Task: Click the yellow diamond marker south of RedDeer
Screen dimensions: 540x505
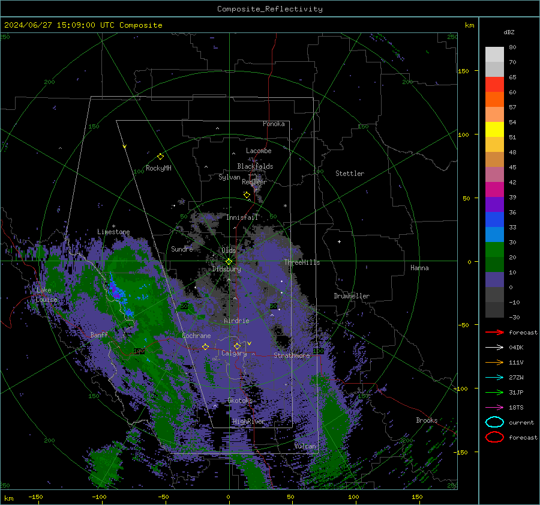Action: click(247, 195)
